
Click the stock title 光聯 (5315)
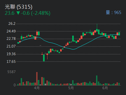(19, 7)
